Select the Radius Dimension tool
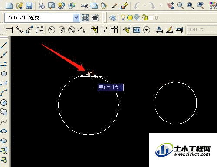 52,30
